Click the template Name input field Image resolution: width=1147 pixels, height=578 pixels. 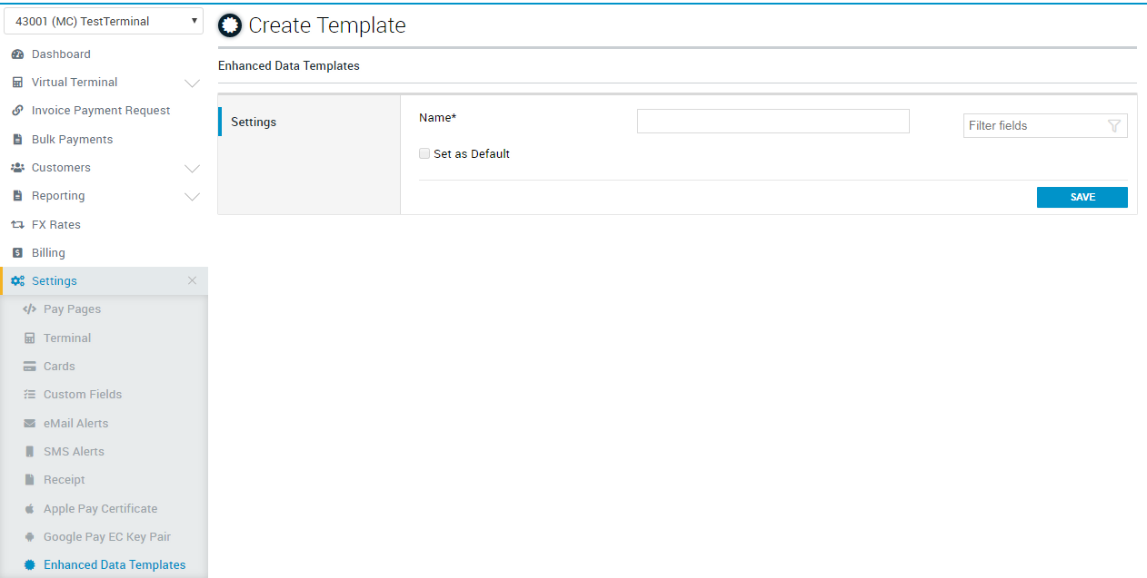pyautogui.click(x=773, y=122)
